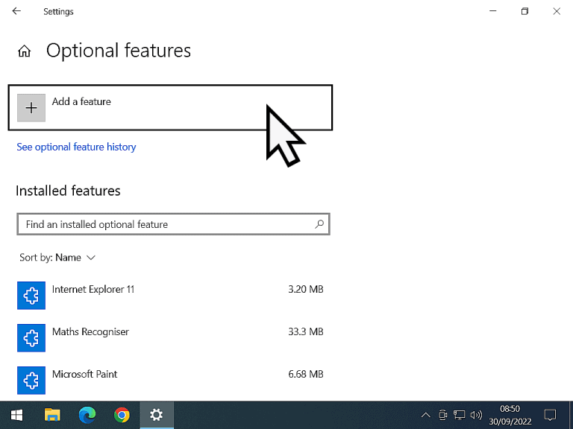The height and width of the screenshot is (429, 573).
Task: Click the 33.3 MB size value
Action: click(306, 331)
